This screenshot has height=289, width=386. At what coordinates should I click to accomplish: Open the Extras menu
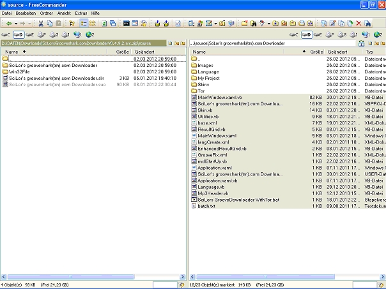[81, 13]
